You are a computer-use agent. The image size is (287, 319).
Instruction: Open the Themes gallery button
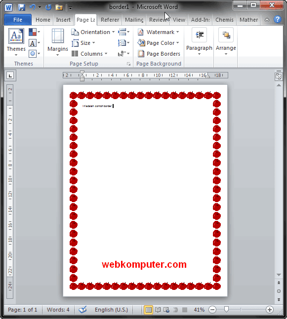(x=16, y=42)
